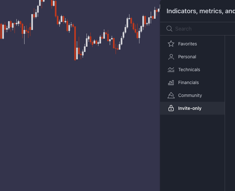Click the magnifying glass search icon
Viewport: 235px width, 191px height.
click(169, 29)
